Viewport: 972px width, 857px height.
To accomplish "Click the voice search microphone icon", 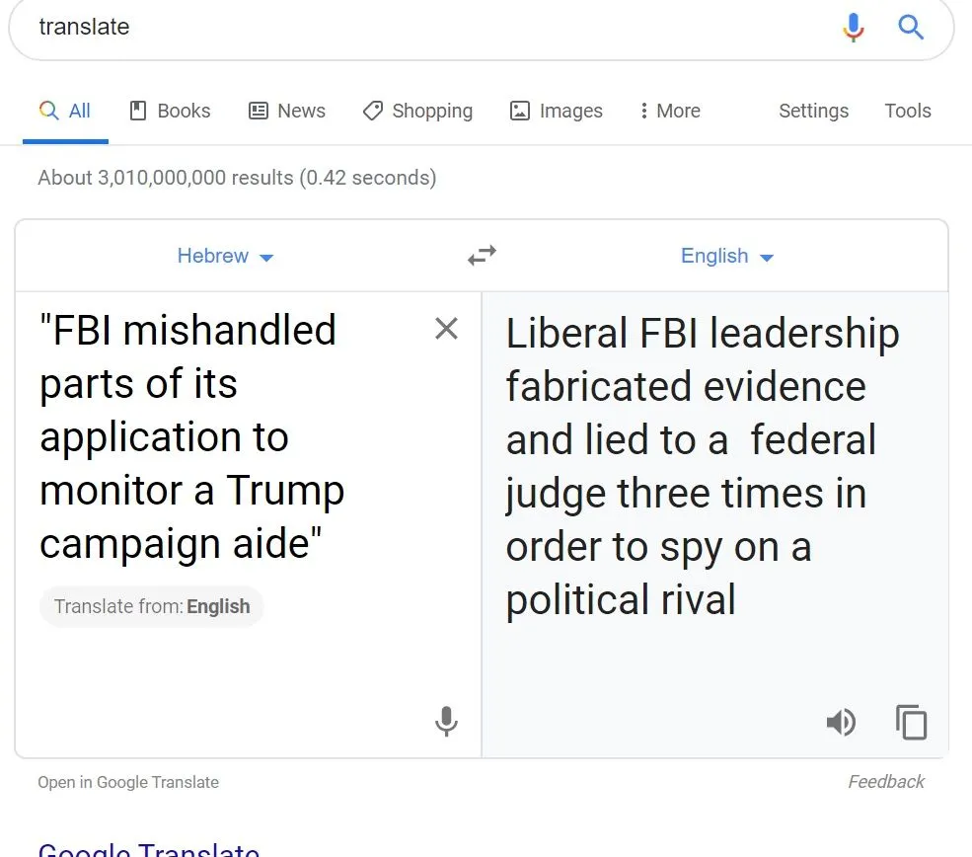I will (x=854, y=28).
